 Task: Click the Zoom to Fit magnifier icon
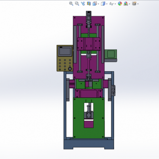click(71, 4)
